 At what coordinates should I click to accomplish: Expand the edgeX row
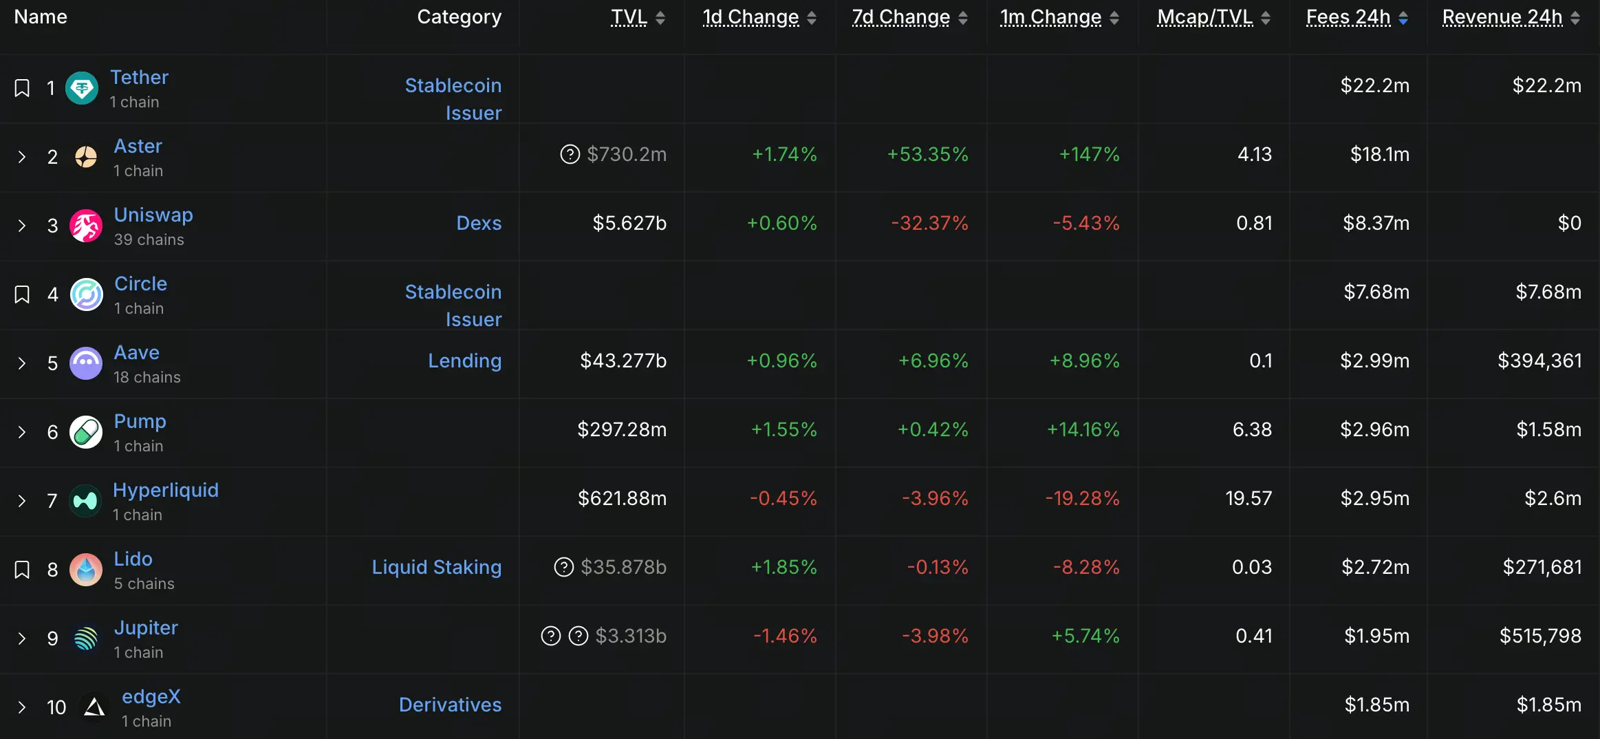tap(22, 707)
